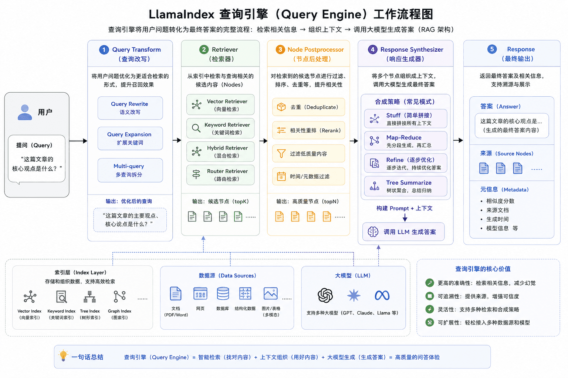Click the 调用 LLM 生成答案 box
This screenshot has height=378, width=568.
[x=403, y=232]
